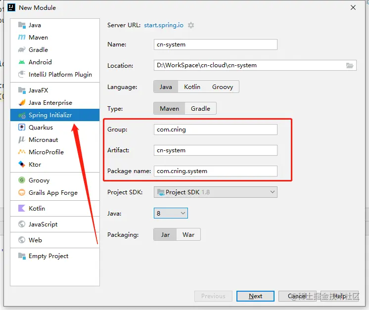The width and height of the screenshot is (369, 310).
Task: Click the Package name input field
Action: click(216, 171)
